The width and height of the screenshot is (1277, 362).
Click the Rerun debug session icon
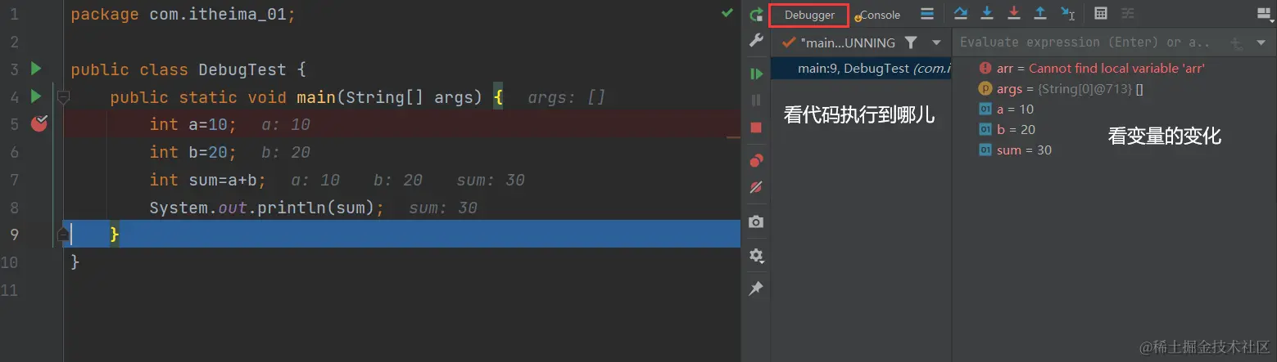click(757, 14)
